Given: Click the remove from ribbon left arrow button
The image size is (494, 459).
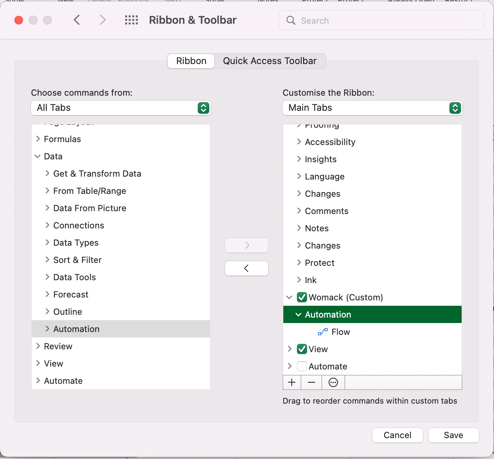Looking at the screenshot, I should 247,268.
